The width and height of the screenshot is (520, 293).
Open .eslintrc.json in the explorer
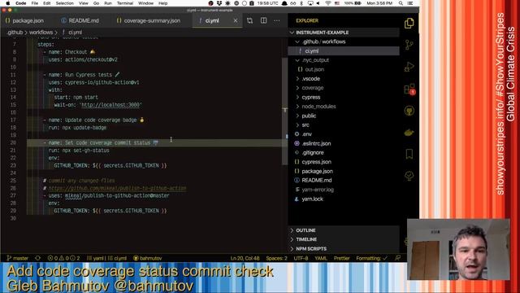[344, 143]
